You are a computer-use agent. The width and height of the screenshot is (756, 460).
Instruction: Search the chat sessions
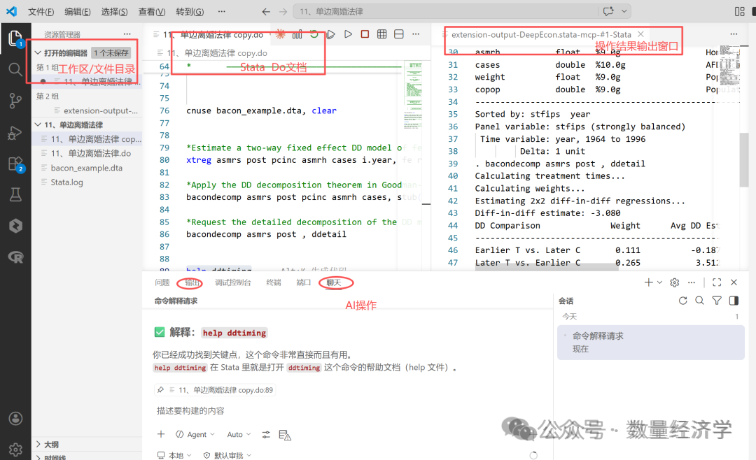click(699, 301)
